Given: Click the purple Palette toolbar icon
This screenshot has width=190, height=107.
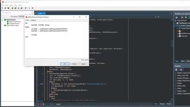Looking at the screenshot, I should tap(181, 70).
